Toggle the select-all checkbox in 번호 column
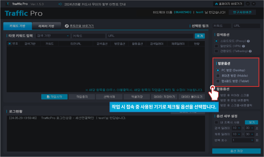Viewport: 264px width, 157px height. tap(10, 44)
